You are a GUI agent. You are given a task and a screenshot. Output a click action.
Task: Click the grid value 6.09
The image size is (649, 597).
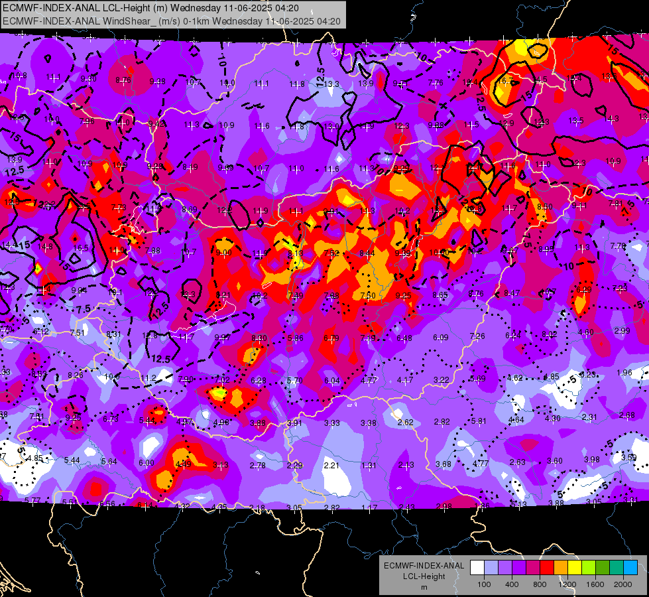(x=440, y=337)
